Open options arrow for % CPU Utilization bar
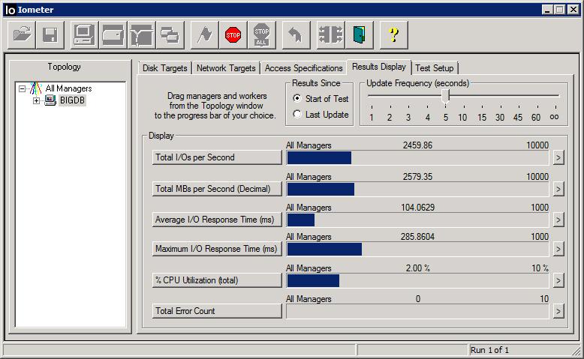Image resolution: width=584 pixels, height=359 pixels. (x=558, y=280)
